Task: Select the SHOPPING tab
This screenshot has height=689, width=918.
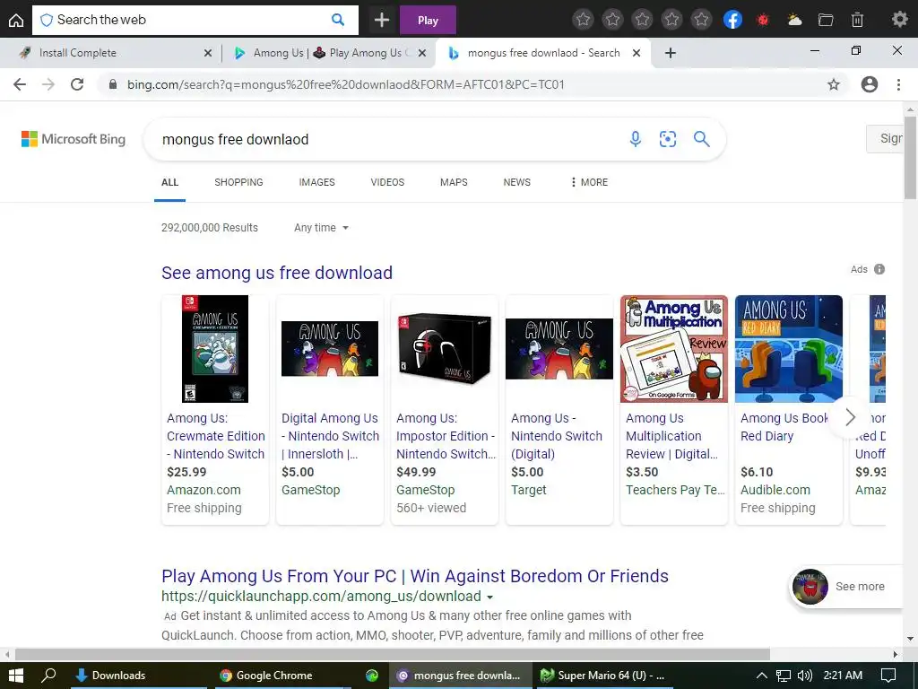Action: (238, 182)
